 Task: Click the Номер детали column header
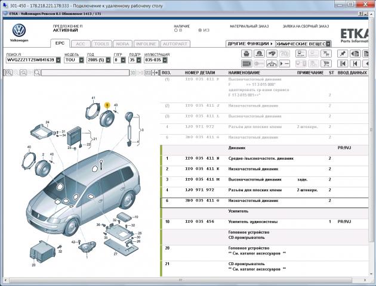click(200, 73)
